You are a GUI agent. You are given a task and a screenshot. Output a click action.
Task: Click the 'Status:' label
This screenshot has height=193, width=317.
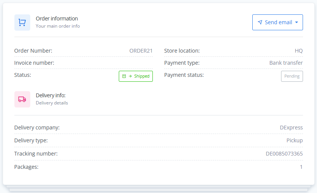click(23, 75)
